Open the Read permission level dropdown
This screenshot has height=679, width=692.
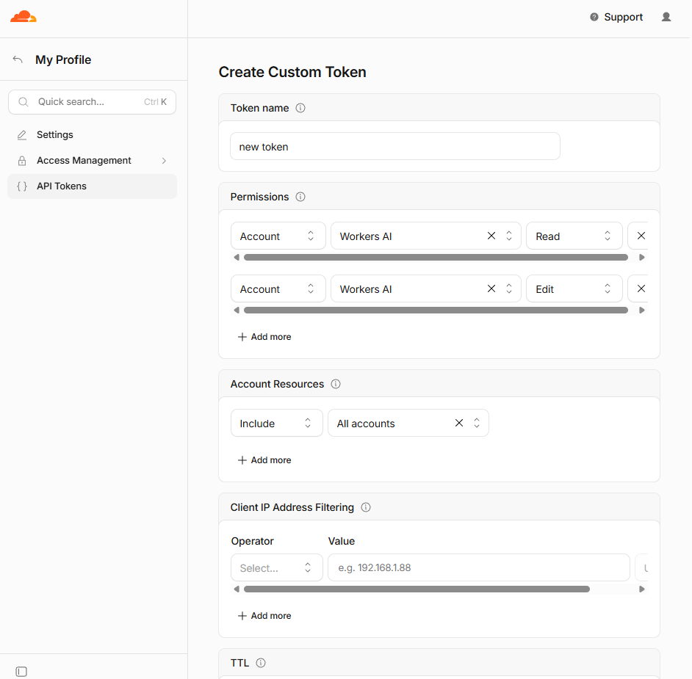pos(574,236)
